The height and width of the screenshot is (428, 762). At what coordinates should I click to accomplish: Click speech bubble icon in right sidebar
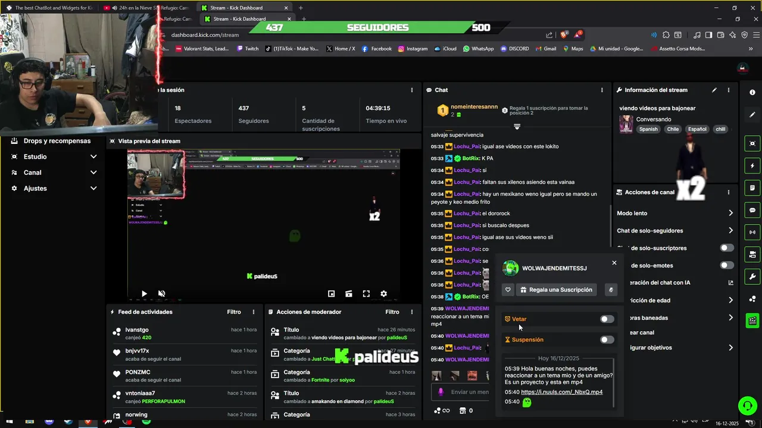(x=752, y=210)
